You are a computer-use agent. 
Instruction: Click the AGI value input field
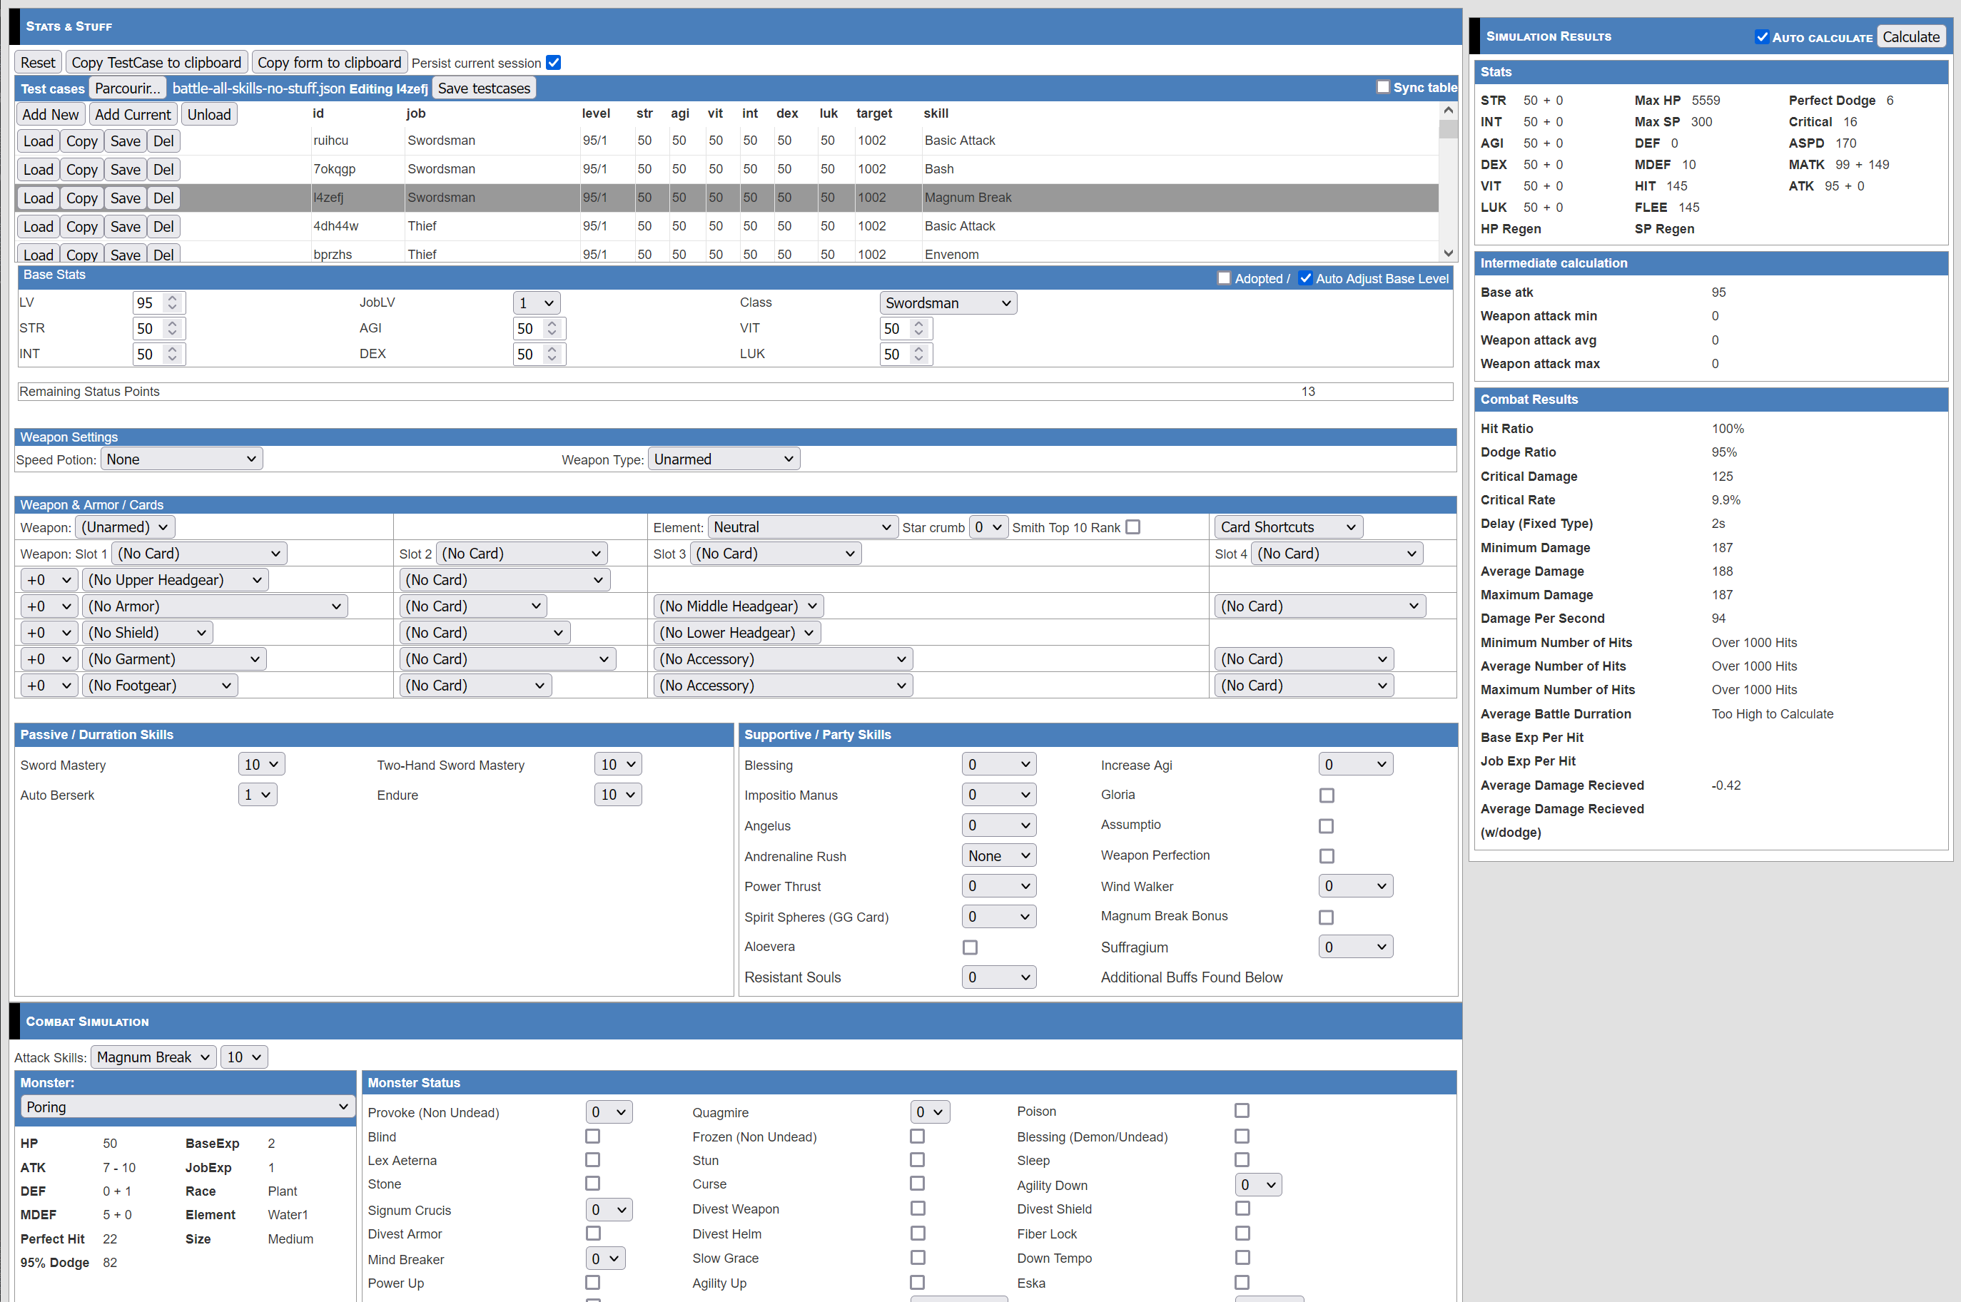pyautogui.click(x=529, y=328)
